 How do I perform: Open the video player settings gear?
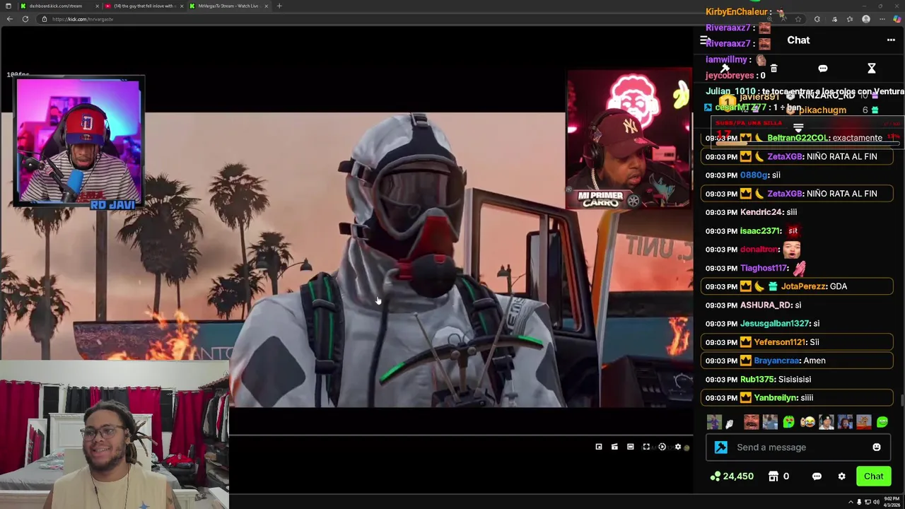tap(678, 447)
